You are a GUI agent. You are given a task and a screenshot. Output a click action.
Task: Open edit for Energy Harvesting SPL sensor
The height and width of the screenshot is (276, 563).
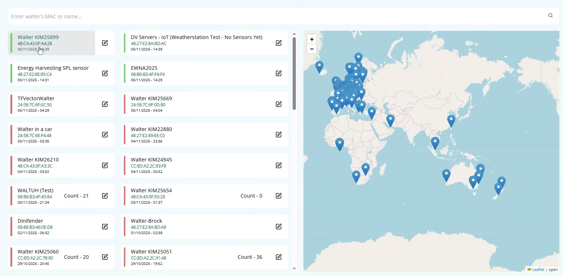click(x=105, y=73)
